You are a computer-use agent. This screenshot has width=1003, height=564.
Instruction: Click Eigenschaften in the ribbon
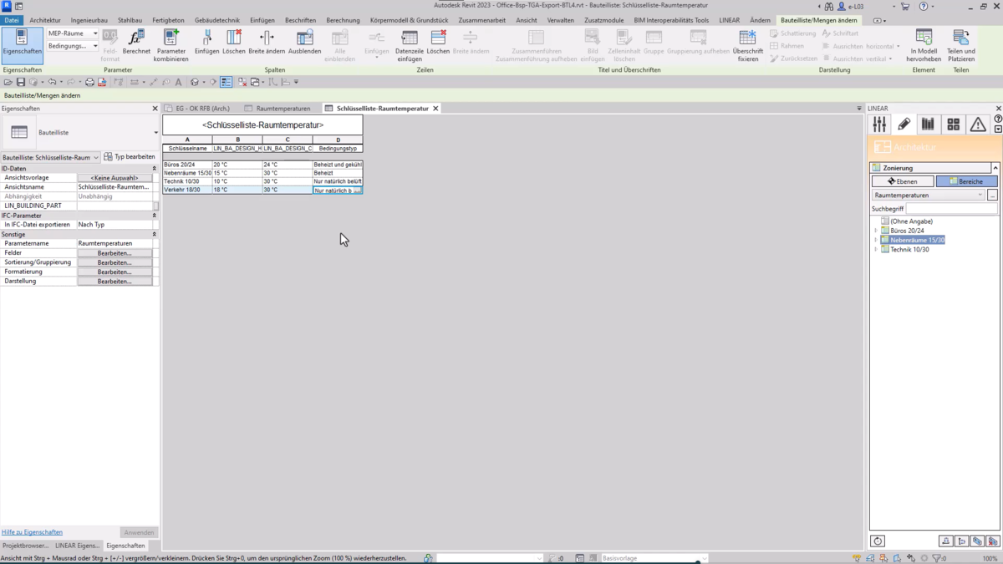(x=22, y=40)
